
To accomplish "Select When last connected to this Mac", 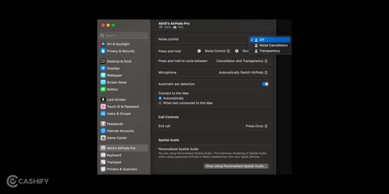I will click(x=160, y=103).
